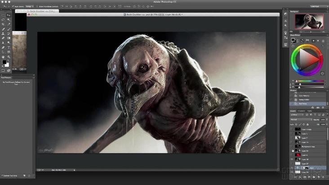Select the Dodge tool
This screenshot has width=329, height=185.
click(9, 43)
